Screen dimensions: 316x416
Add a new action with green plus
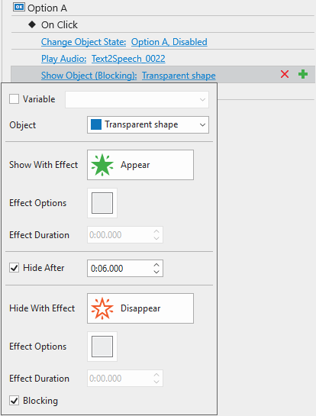coord(303,74)
